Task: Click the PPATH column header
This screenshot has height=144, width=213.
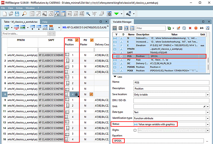Action: click(21, 40)
